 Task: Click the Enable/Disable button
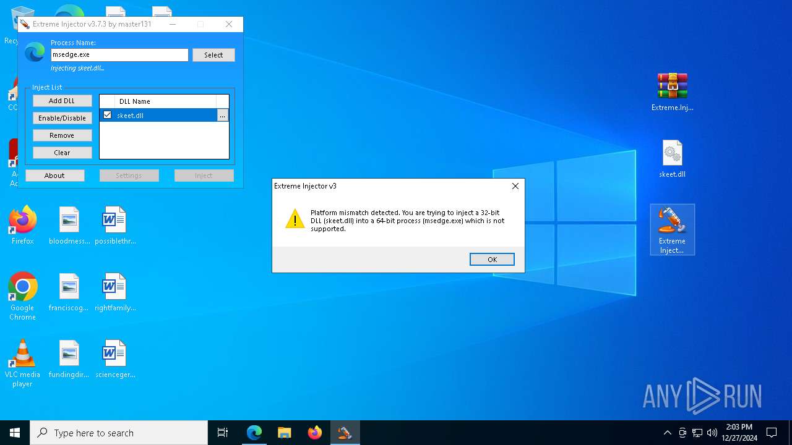coord(62,118)
